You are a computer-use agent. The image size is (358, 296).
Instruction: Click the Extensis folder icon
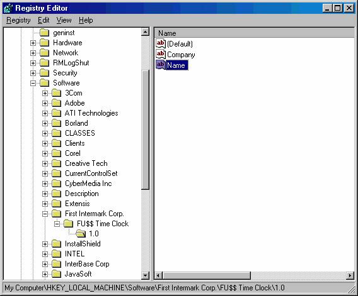(x=56, y=204)
